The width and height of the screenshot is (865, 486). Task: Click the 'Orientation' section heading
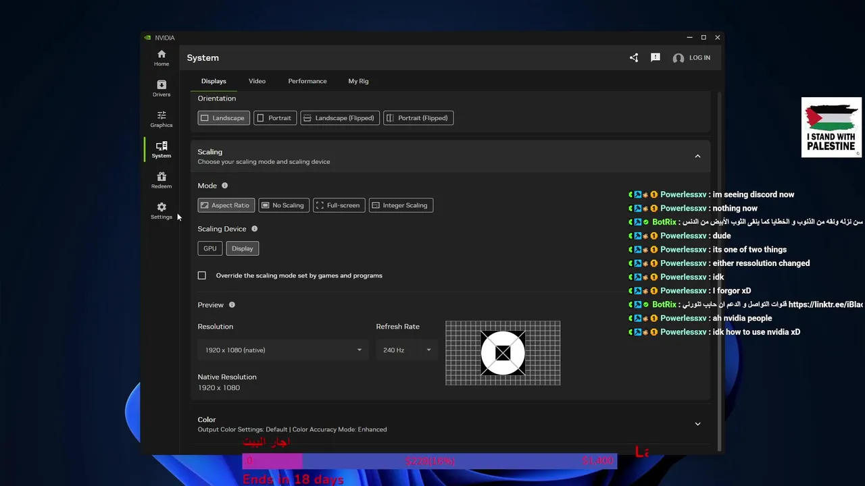click(x=217, y=99)
